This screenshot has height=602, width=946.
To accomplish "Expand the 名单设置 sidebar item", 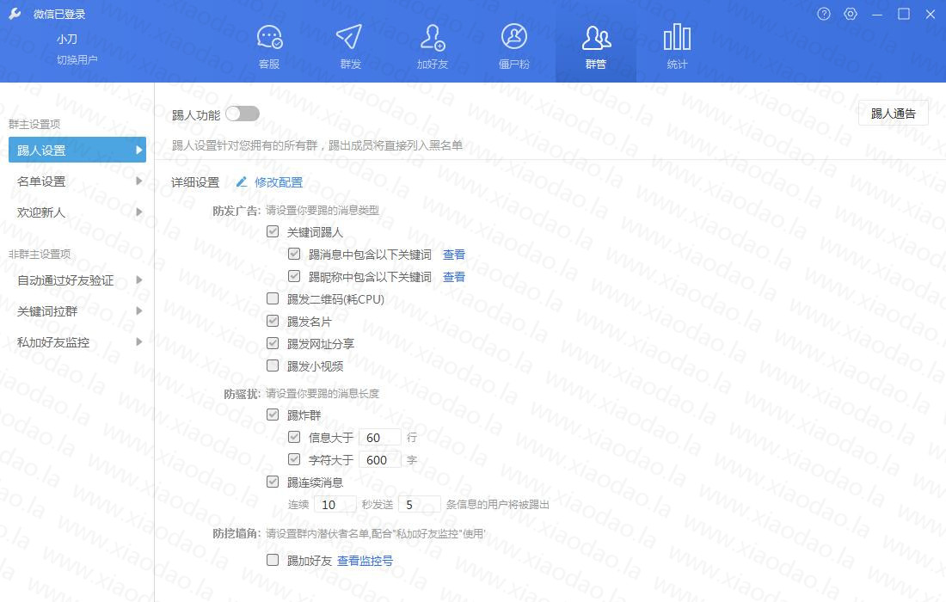I will click(x=77, y=181).
